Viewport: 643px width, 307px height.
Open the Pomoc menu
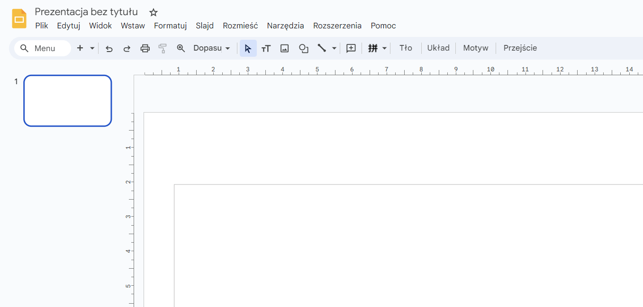click(383, 26)
